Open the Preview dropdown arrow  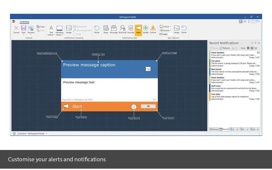point(31,35)
